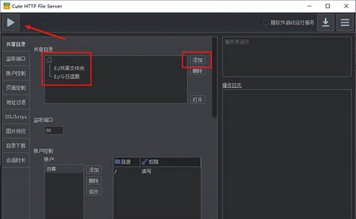Click 删除 button next to account list
Screen dimensions: 356x219
pos(94,181)
